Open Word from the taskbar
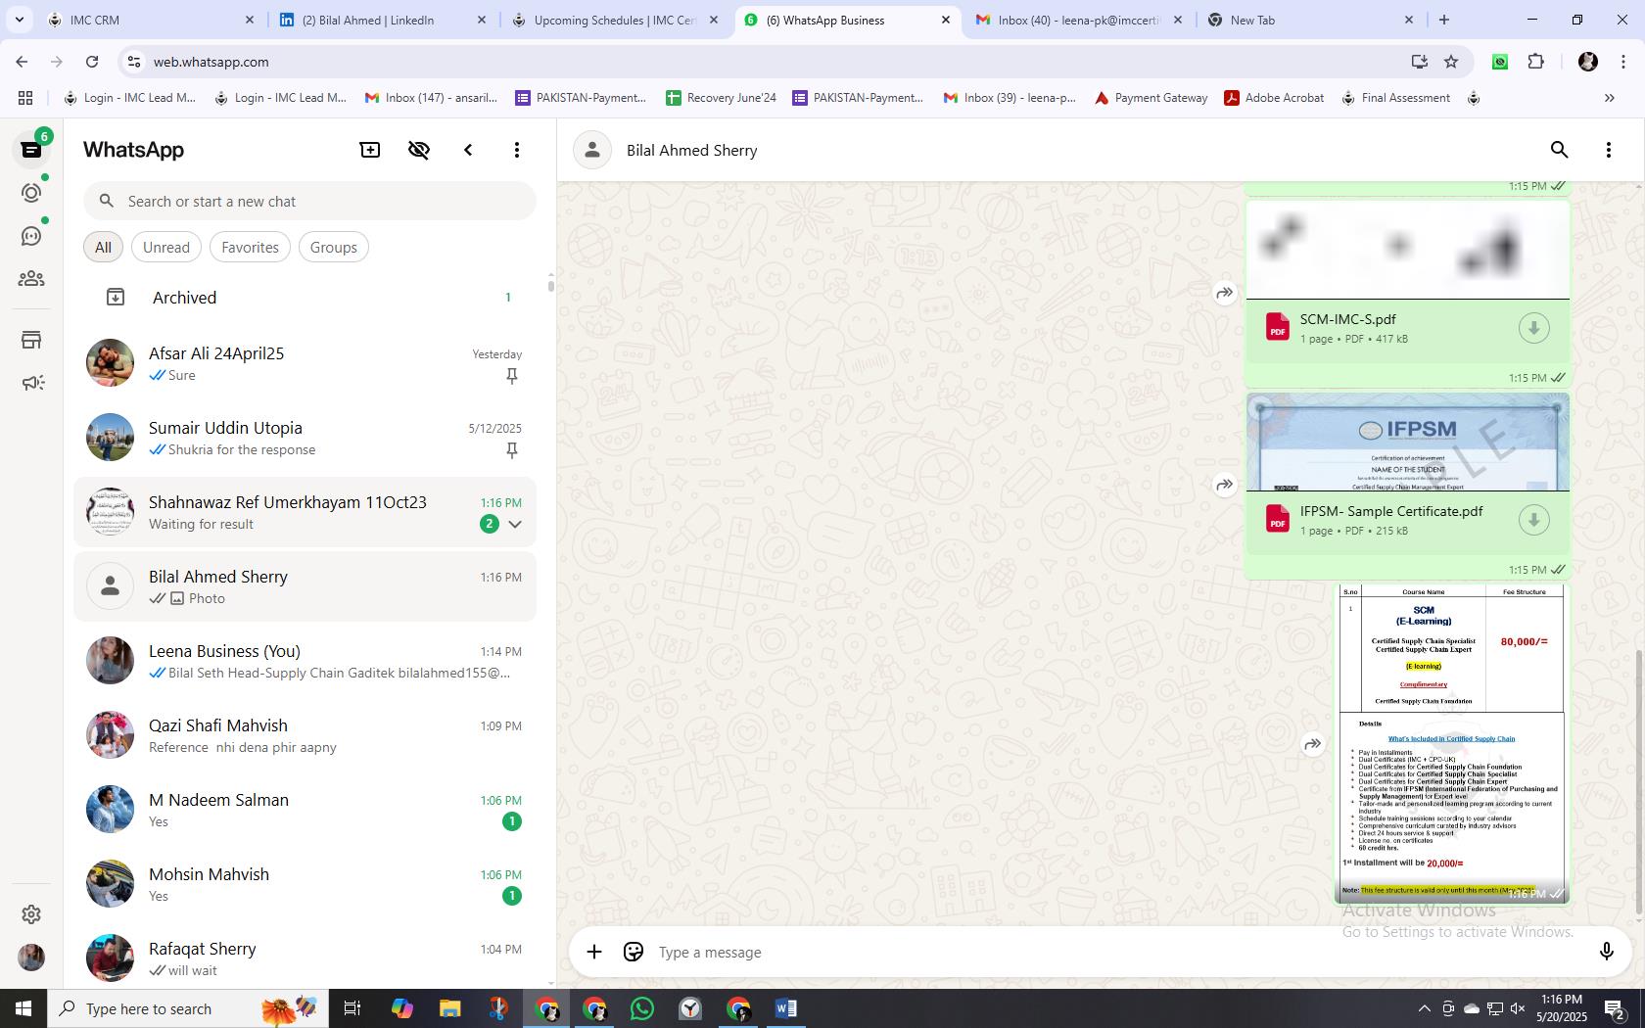 [x=785, y=1008]
